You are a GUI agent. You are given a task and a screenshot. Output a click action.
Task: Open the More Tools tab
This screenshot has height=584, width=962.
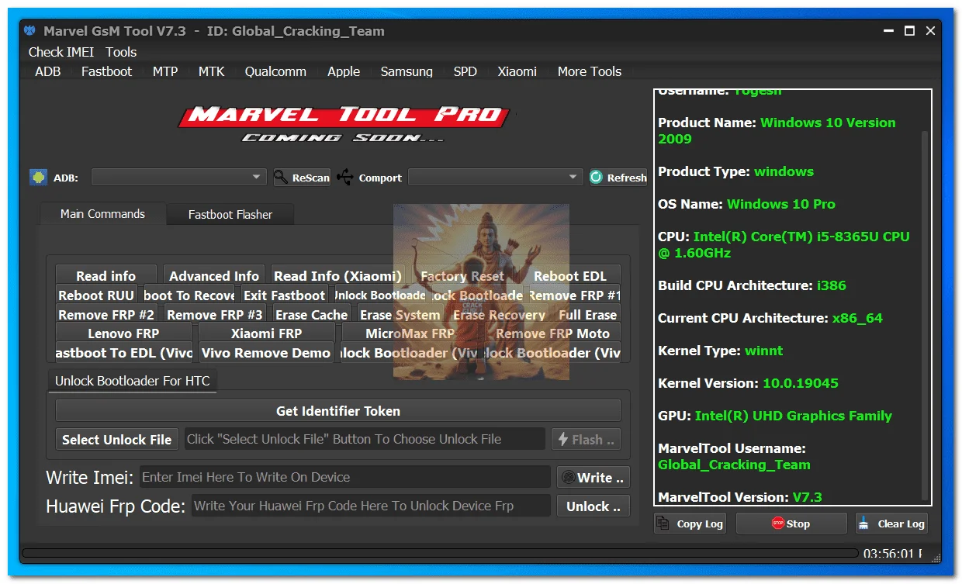pyautogui.click(x=590, y=71)
